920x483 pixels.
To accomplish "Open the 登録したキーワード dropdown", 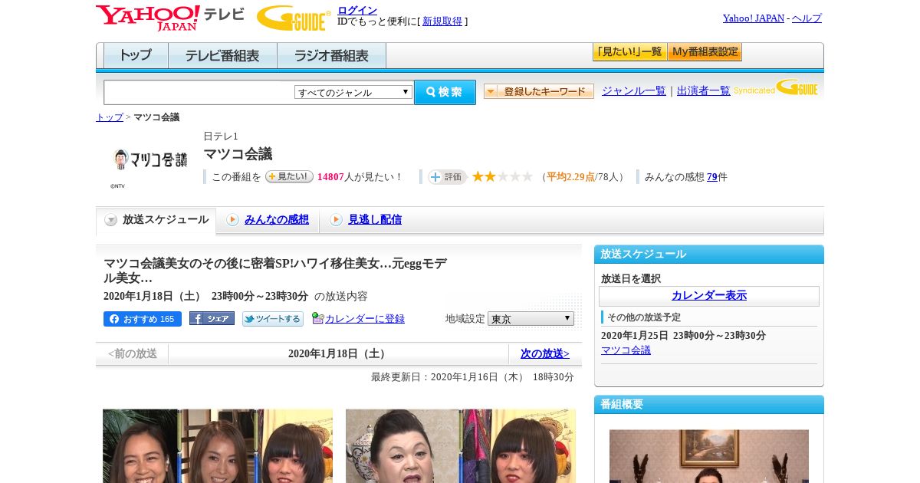I will pyautogui.click(x=539, y=91).
